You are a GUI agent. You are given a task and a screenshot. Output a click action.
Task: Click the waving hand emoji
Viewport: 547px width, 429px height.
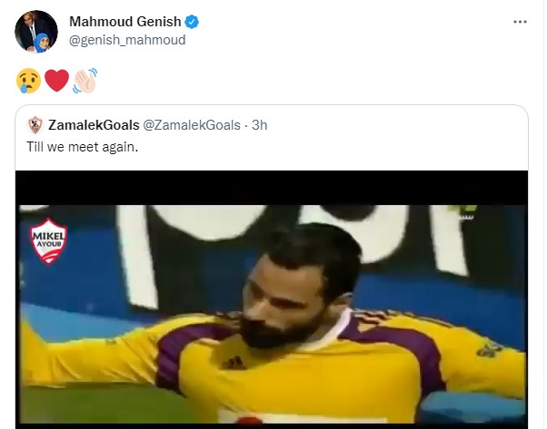point(84,81)
